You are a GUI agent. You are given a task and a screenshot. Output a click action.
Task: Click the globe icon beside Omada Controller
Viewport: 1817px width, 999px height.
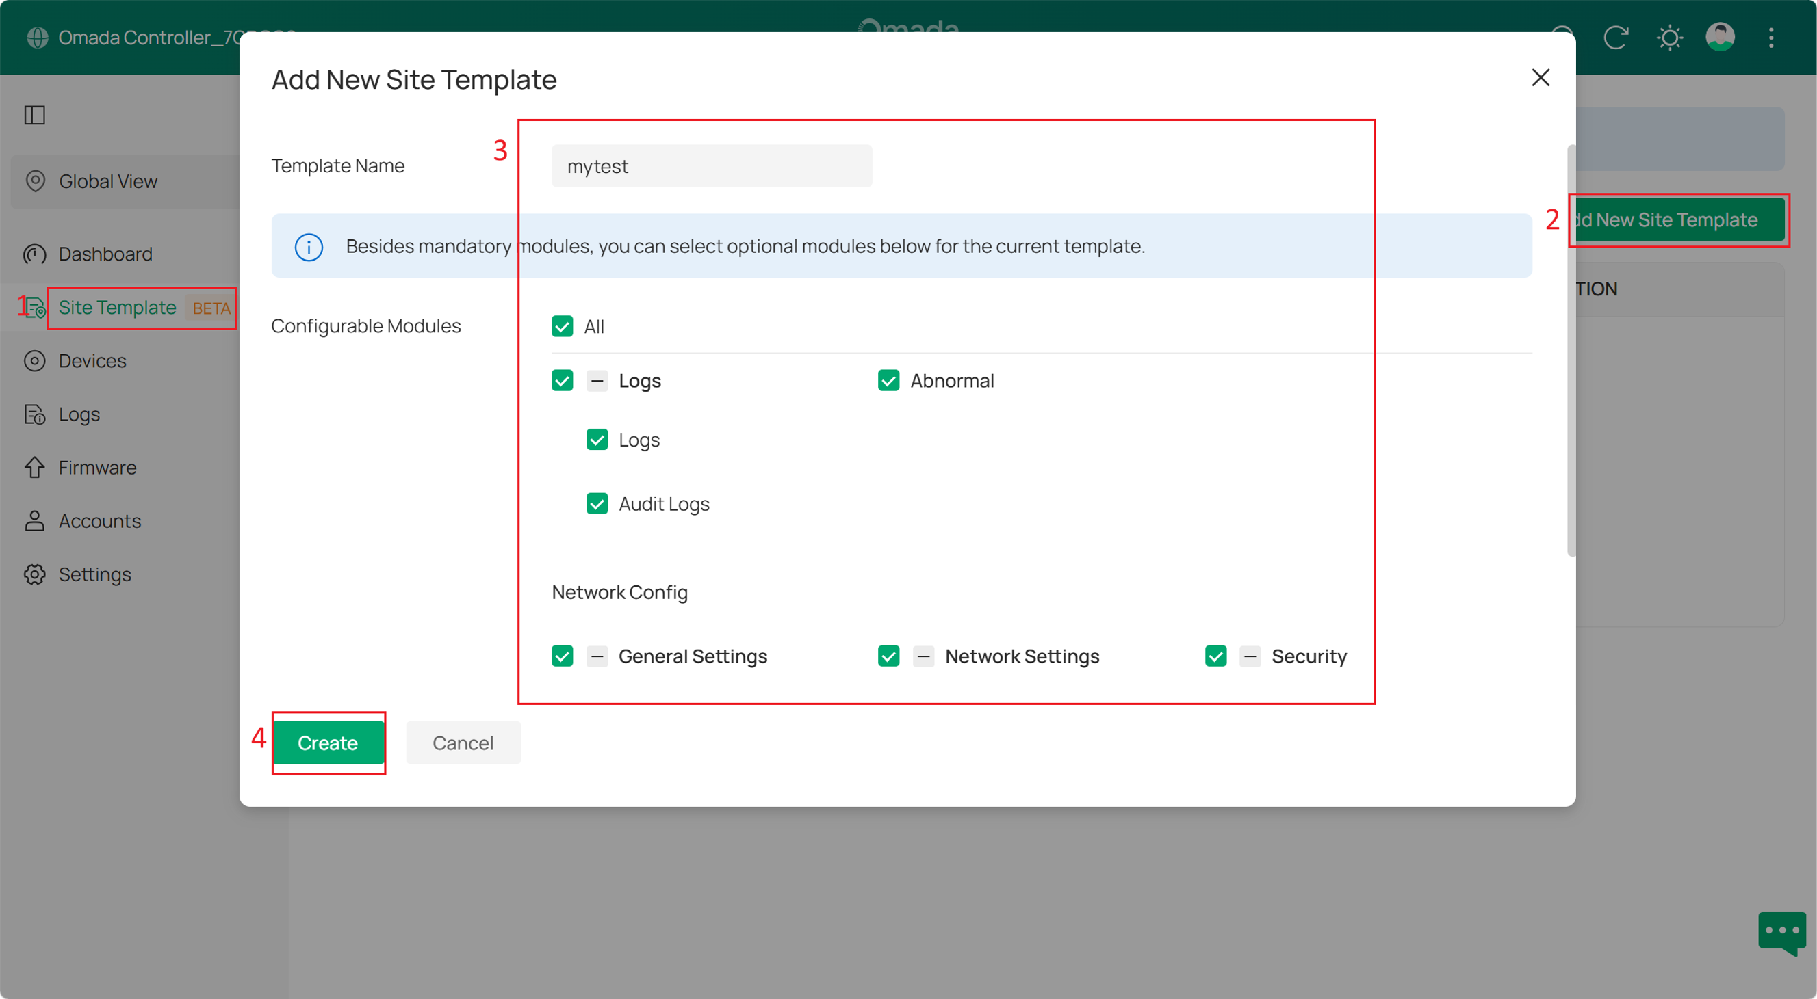pos(38,38)
